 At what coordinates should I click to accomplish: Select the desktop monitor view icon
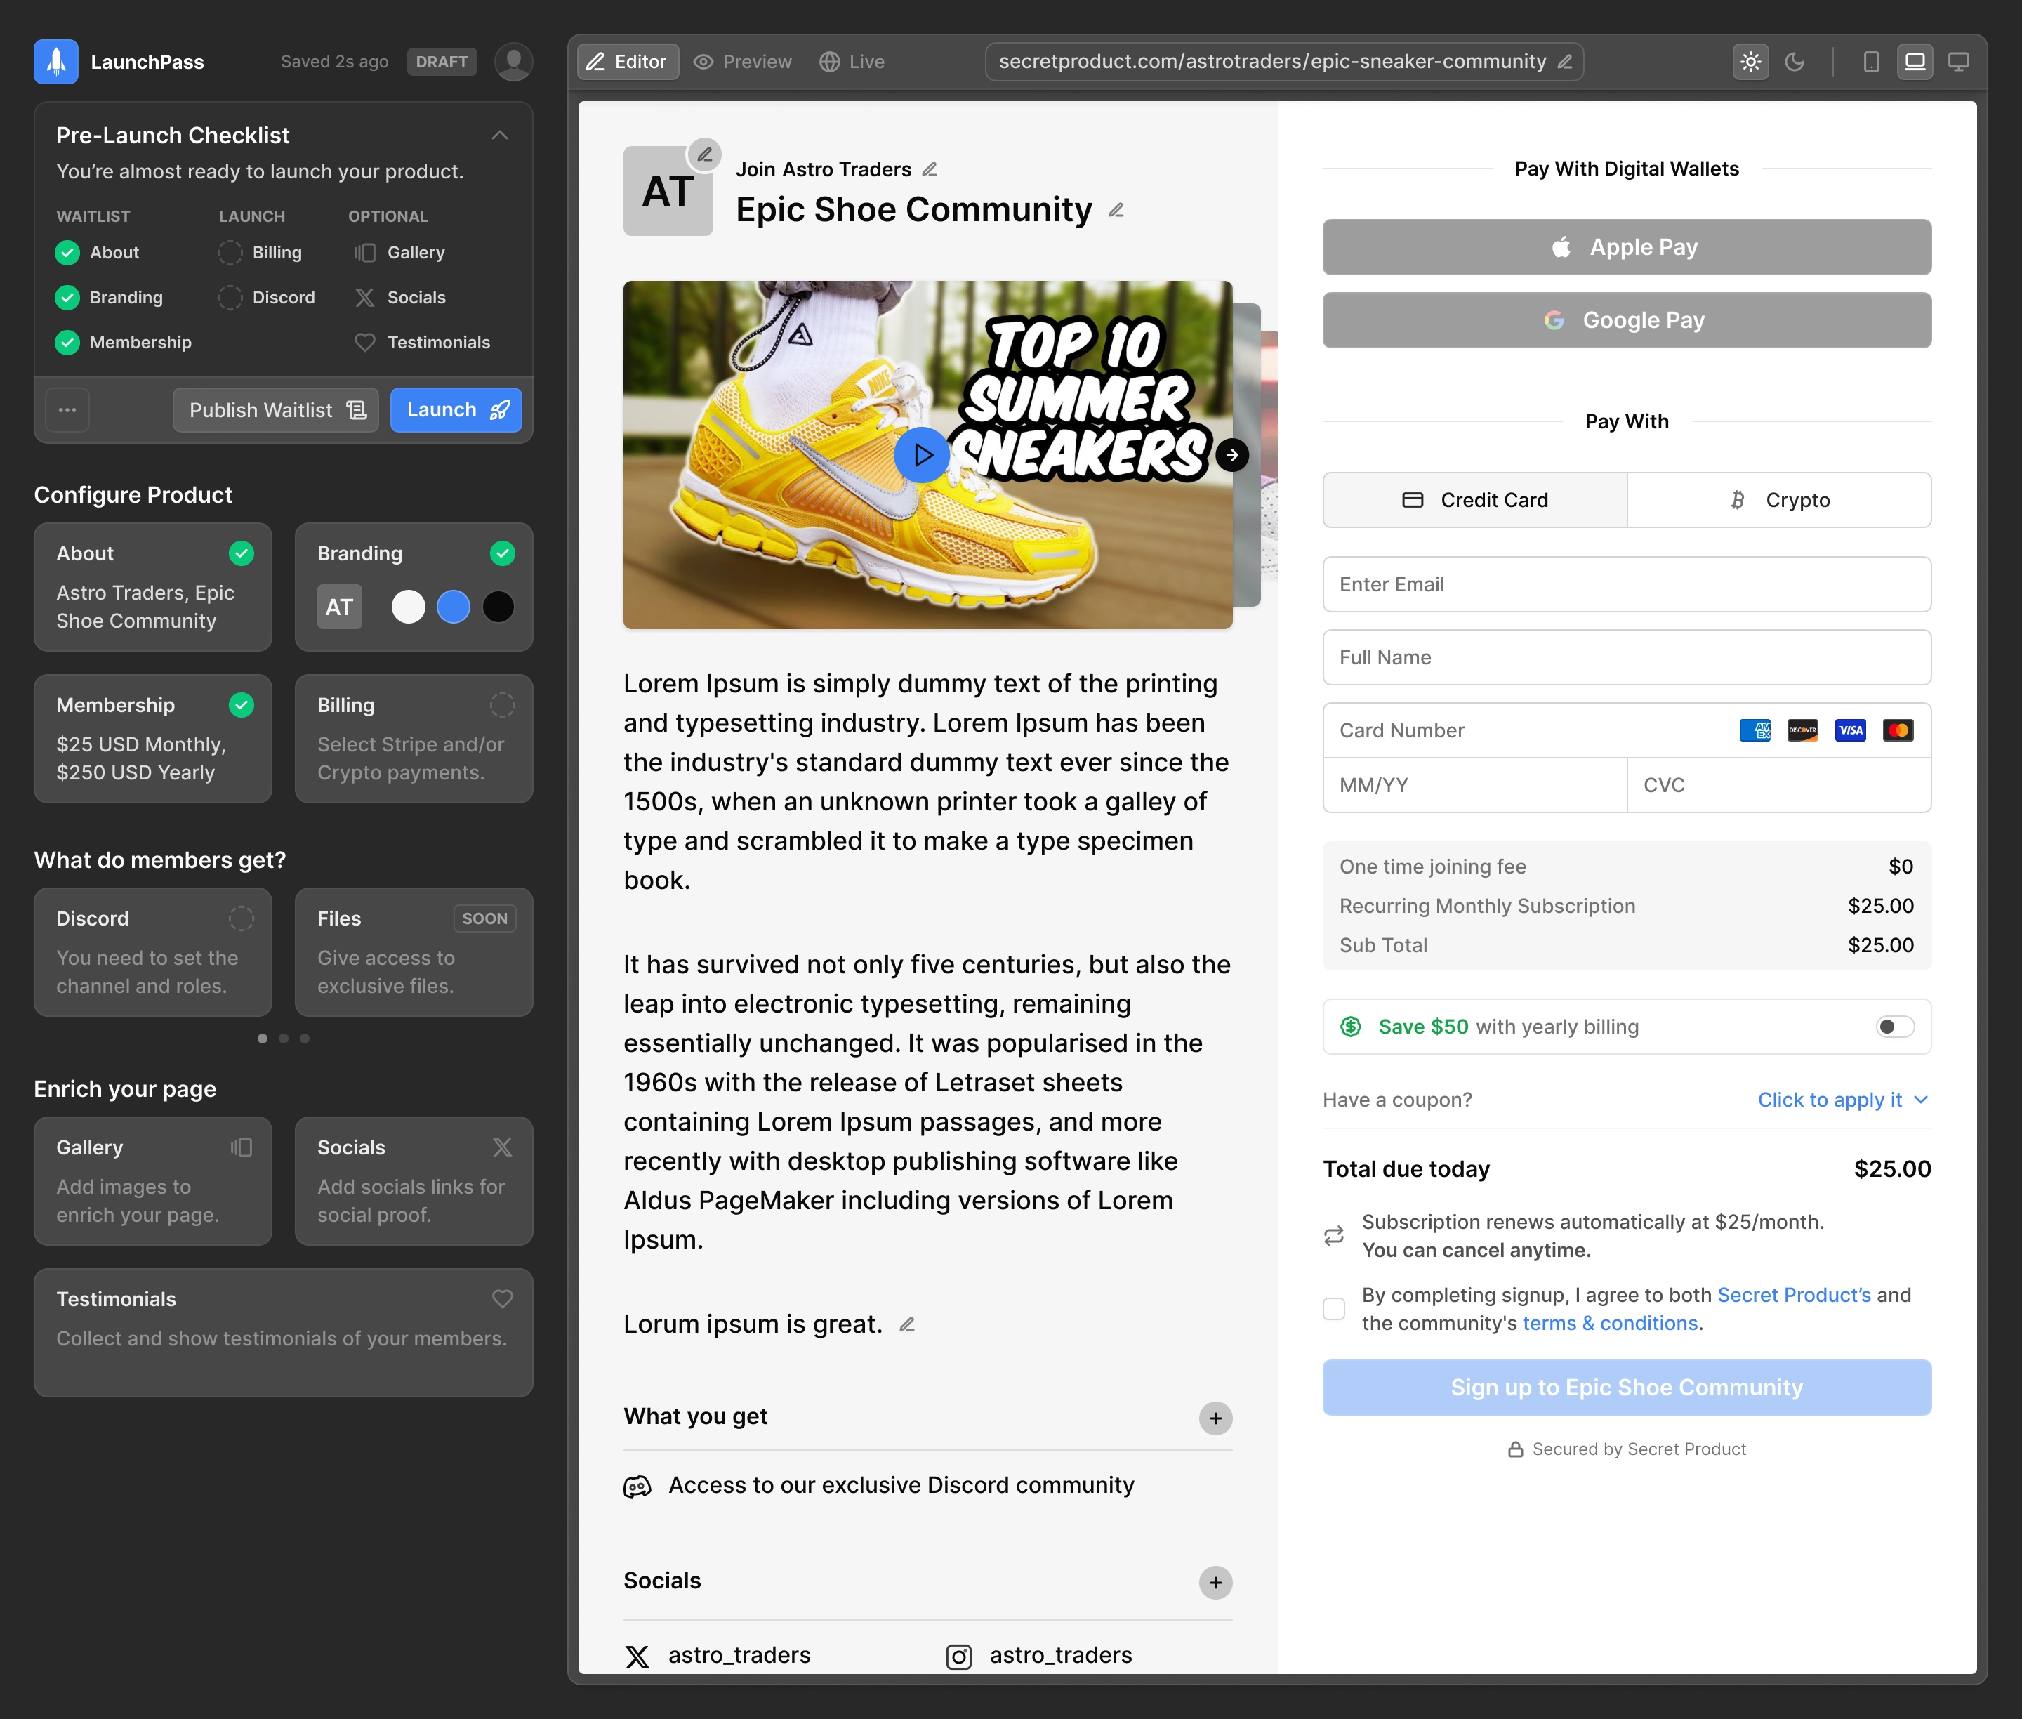[x=1959, y=61]
